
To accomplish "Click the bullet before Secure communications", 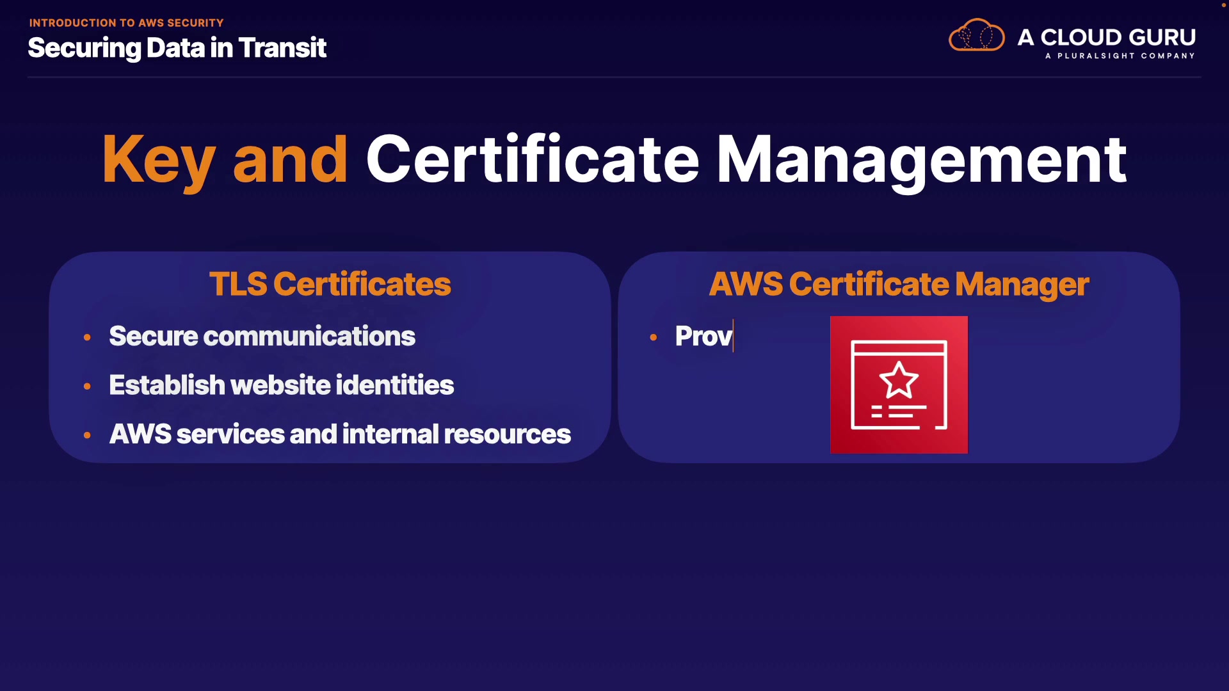I will 87,337.
